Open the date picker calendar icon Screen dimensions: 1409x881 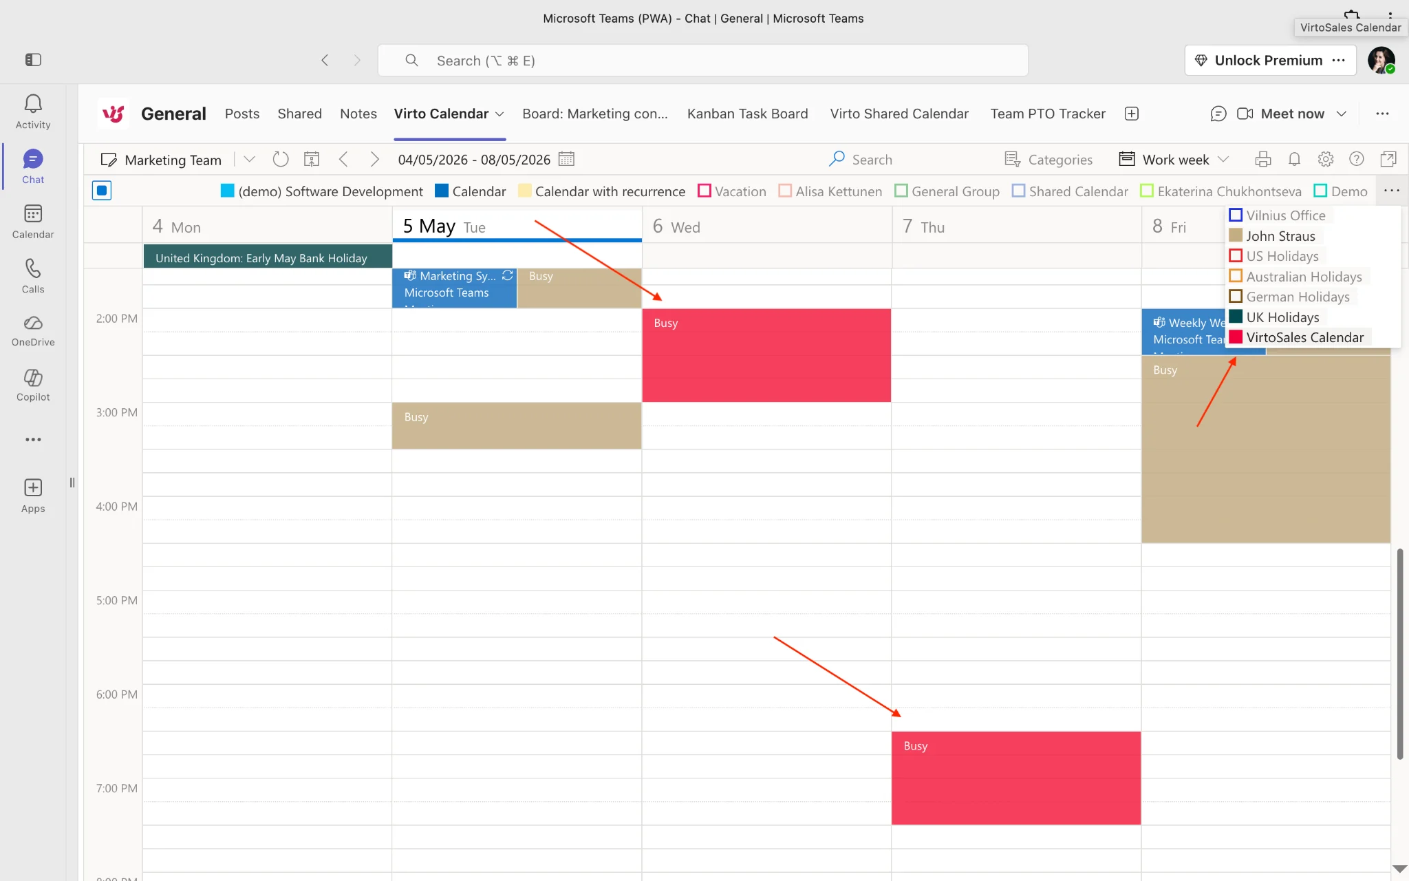566,159
